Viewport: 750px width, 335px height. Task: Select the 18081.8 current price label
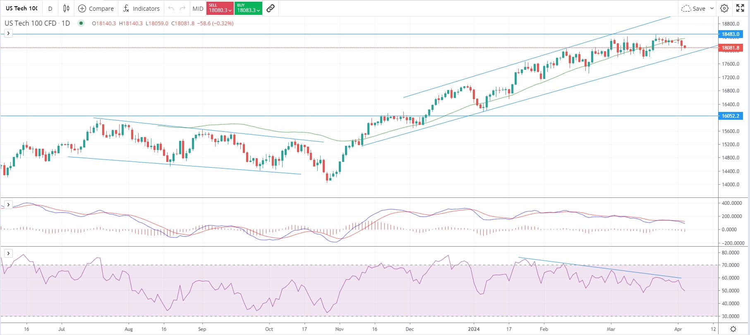tap(730, 48)
